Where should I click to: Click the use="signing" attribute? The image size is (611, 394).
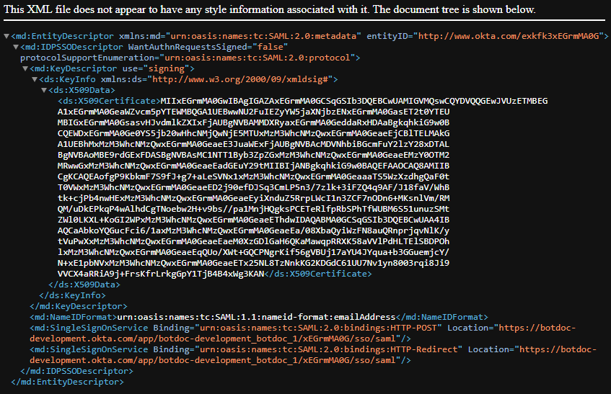click(158, 69)
